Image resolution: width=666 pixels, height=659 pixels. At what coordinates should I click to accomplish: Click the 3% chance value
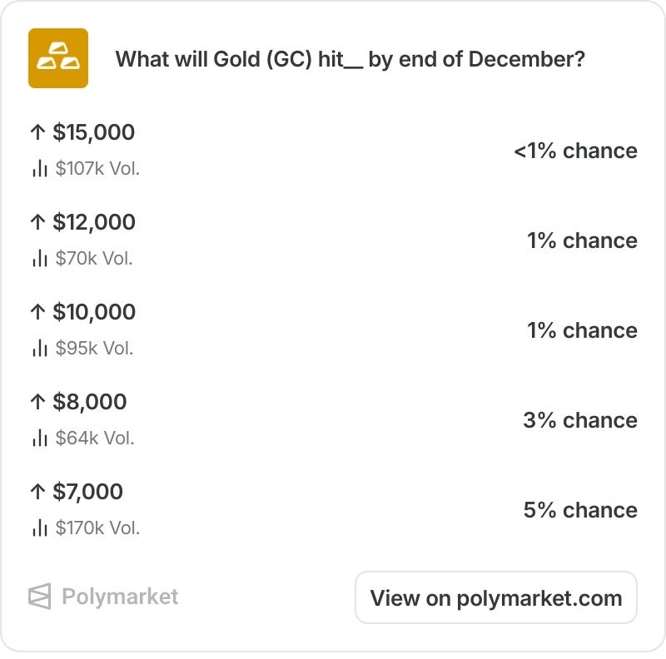(580, 420)
